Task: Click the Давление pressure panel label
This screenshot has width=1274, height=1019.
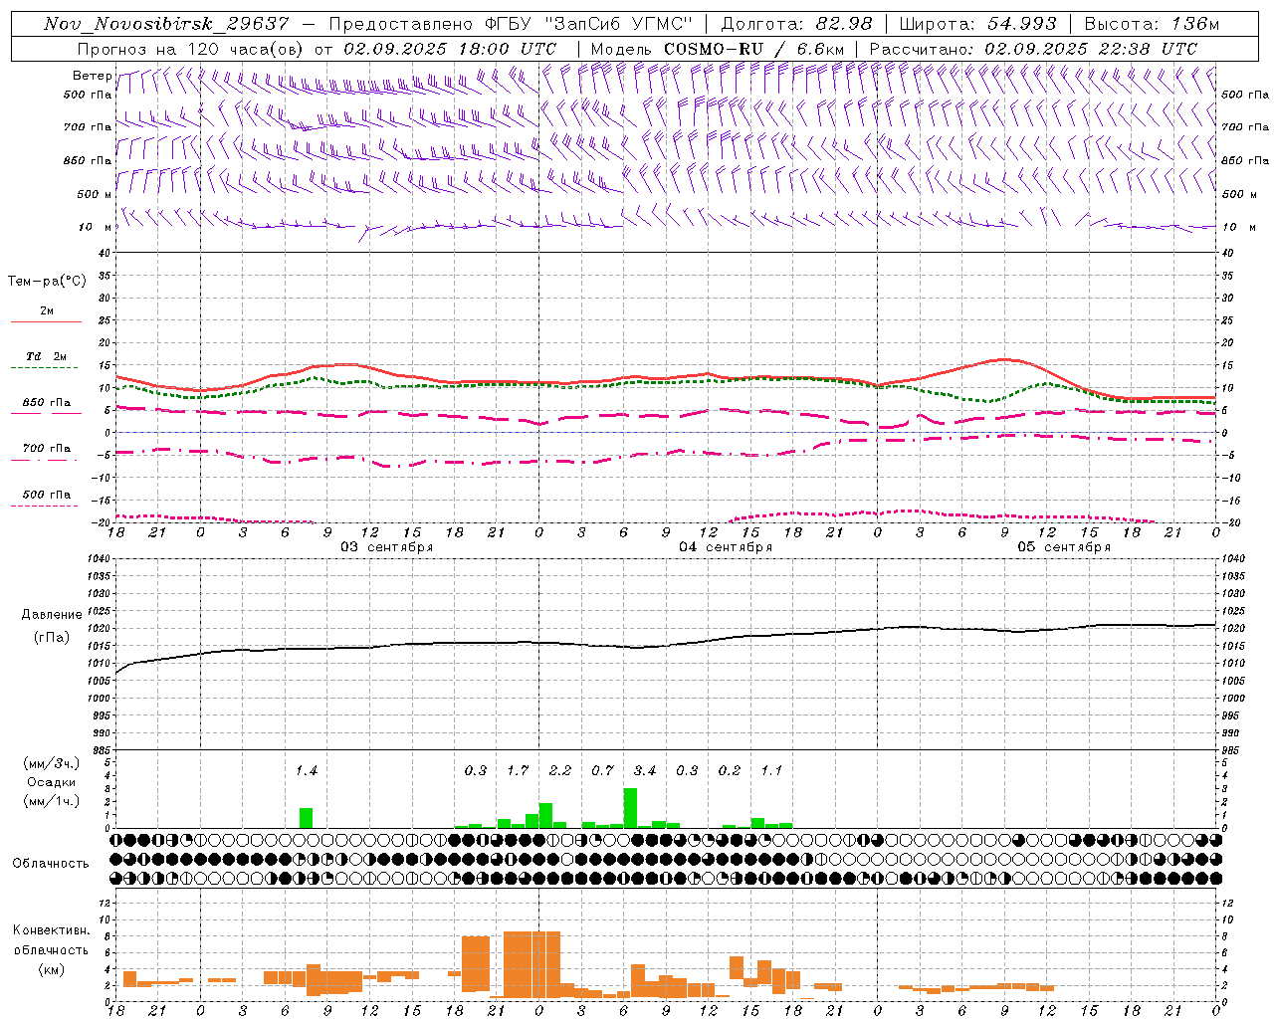Action: (x=52, y=615)
